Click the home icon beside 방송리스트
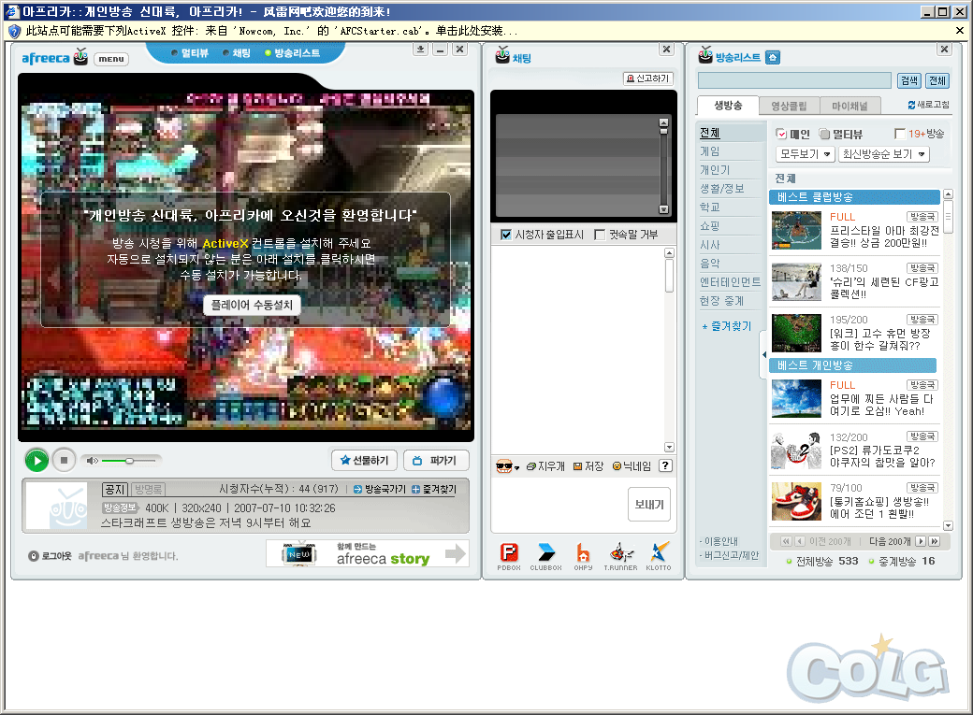The height and width of the screenshot is (715, 973). 772,57
